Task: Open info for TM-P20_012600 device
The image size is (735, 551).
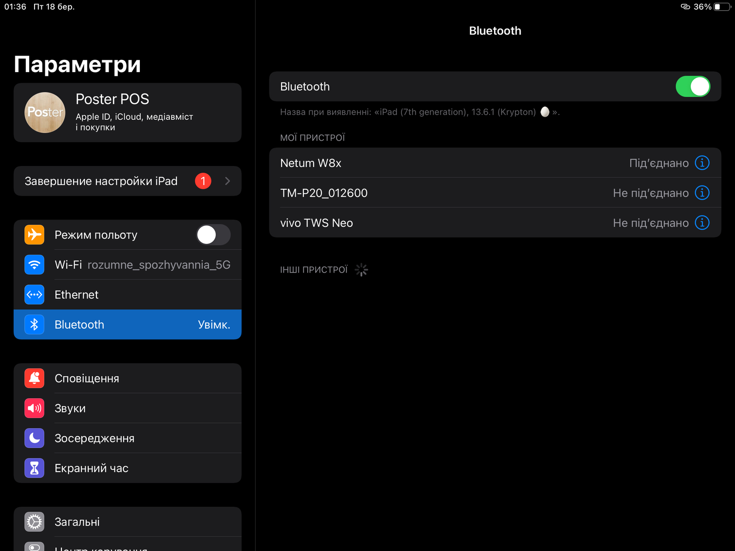Action: click(x=702, y=193)
